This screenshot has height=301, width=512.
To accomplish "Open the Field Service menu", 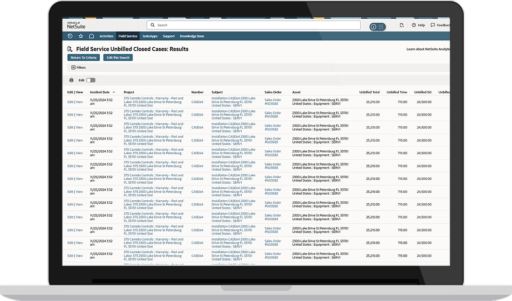I will pyautogui.click(x=127, y=36).
